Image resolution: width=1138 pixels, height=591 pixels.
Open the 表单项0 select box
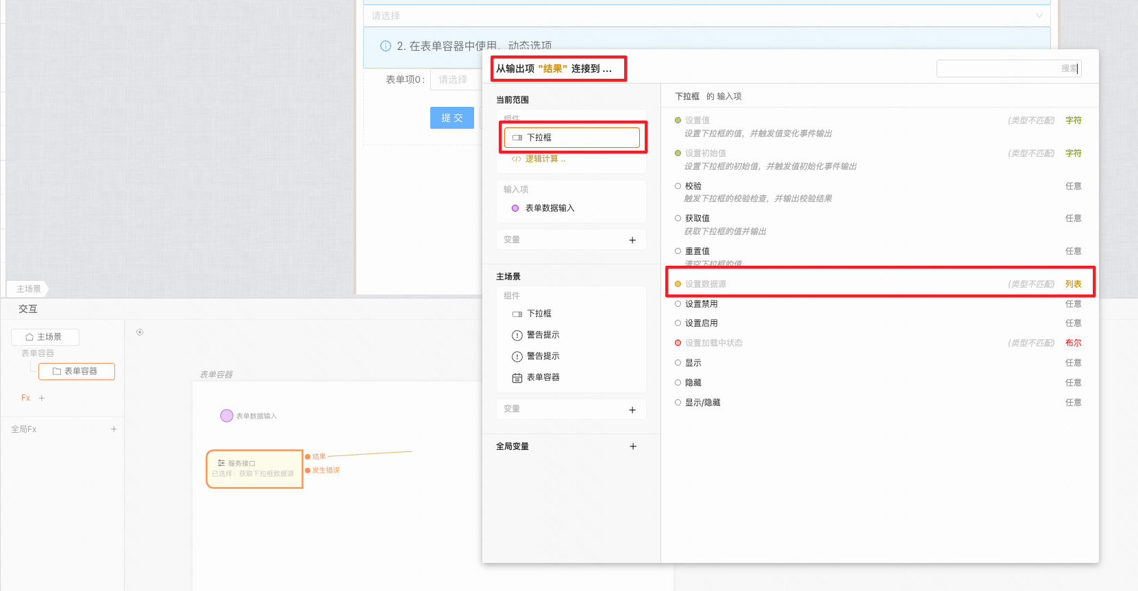[x=456, y=79]
